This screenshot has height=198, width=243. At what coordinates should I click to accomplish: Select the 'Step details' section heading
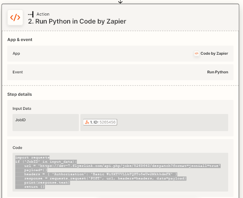20,94
